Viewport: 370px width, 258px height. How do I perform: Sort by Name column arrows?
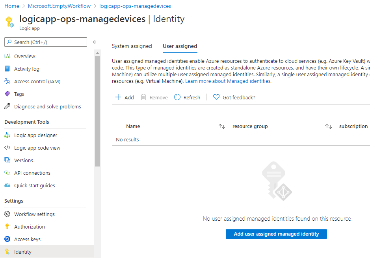(x=221, y=126)
